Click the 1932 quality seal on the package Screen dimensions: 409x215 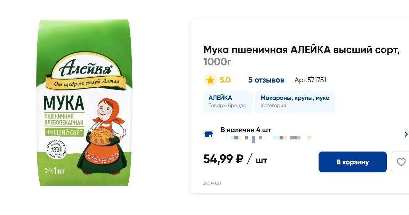[x=56, y=149]
